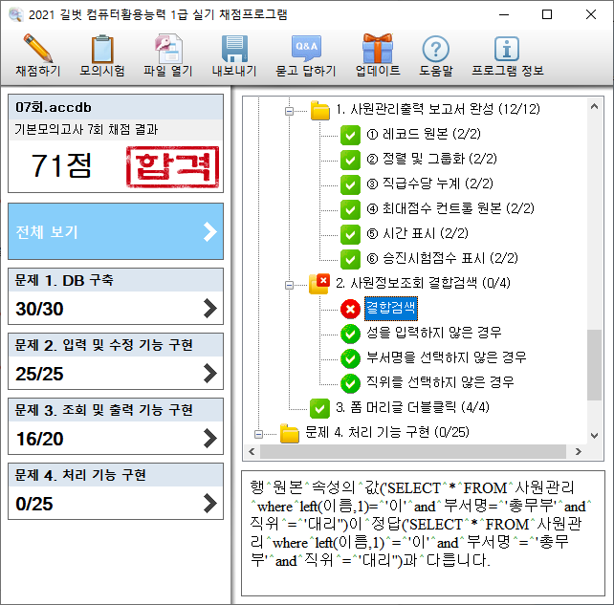The width and height of the screenshot is (614, 605).
Task: Click the red X icon beside 결합검색
Action: tap(350, 308)
